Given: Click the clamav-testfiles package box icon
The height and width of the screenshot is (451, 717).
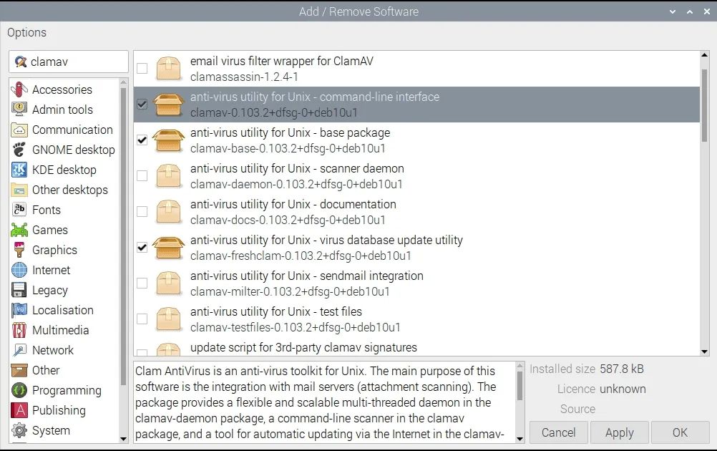Looking at the screenshot, I should [x=169, y=319].
